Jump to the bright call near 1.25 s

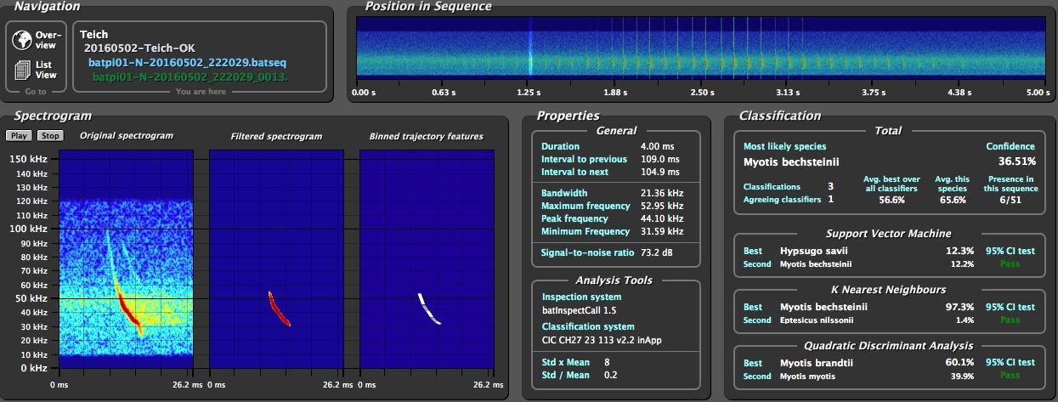pos(529,51)
